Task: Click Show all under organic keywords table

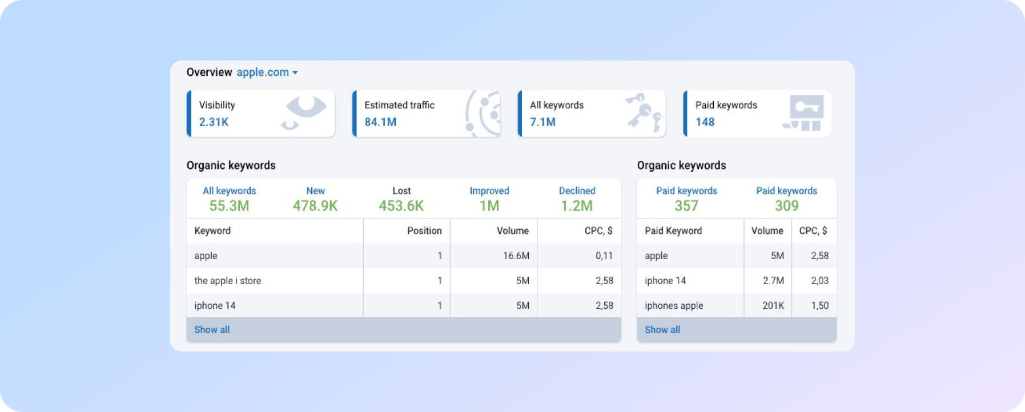Action: click(212, 330)
